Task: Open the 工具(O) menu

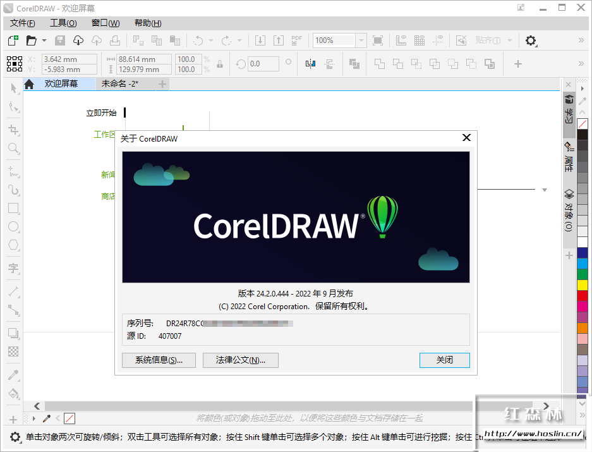Action: click(x=63, y=23)
